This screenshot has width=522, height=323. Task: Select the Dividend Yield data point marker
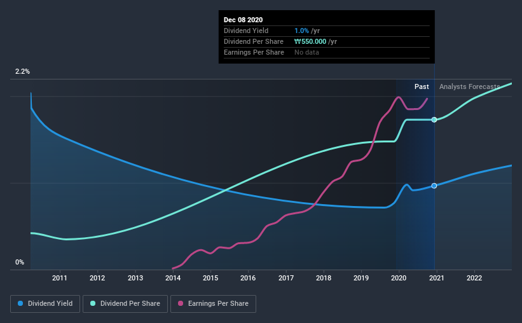tap(434, 186)
